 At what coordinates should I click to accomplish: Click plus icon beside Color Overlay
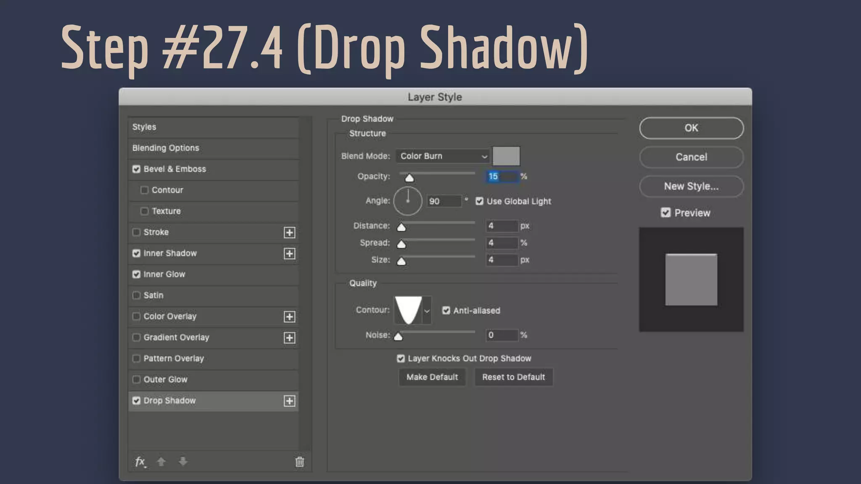click(x=289, y=317)
